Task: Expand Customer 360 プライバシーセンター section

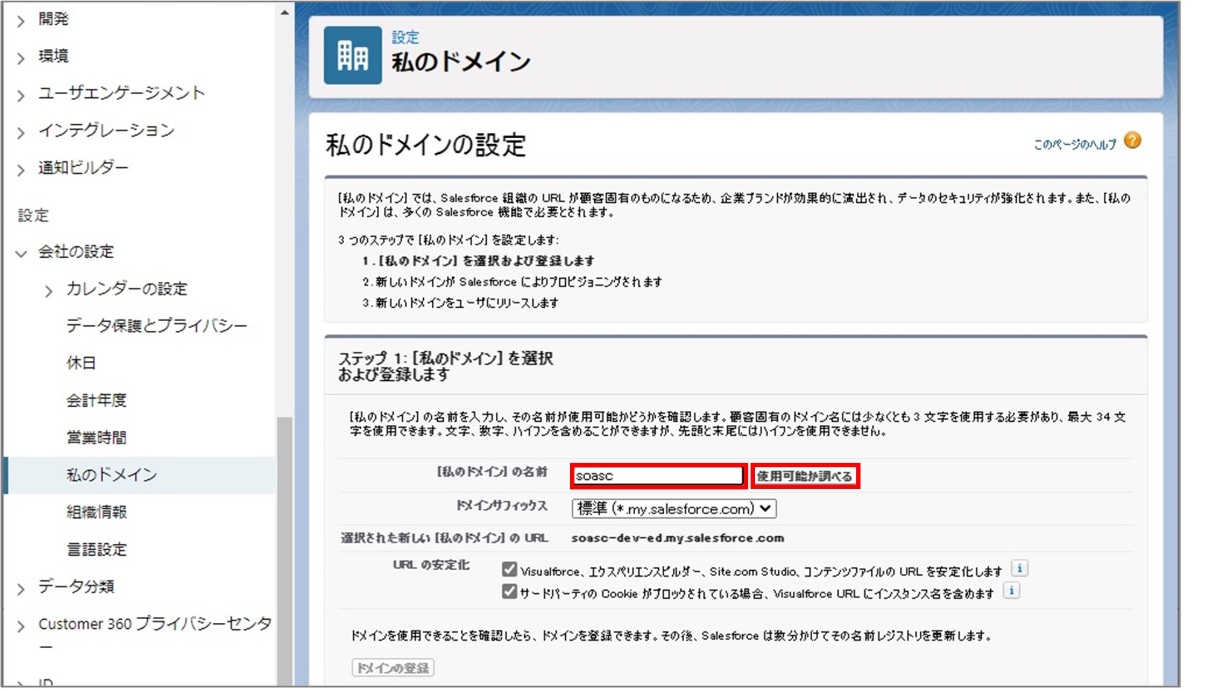Action: tap(21, 626)
